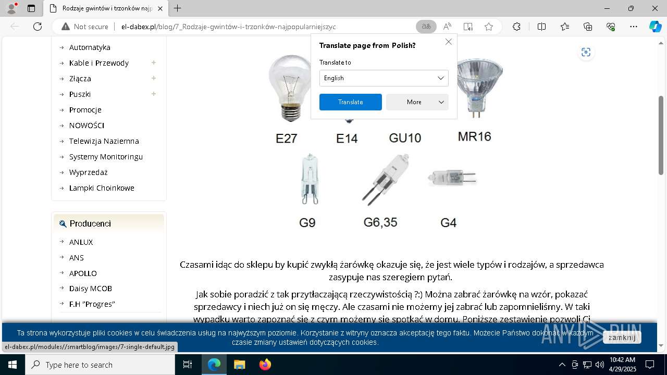
Task: Open the notification center
Action: click(x=650, y=365)
